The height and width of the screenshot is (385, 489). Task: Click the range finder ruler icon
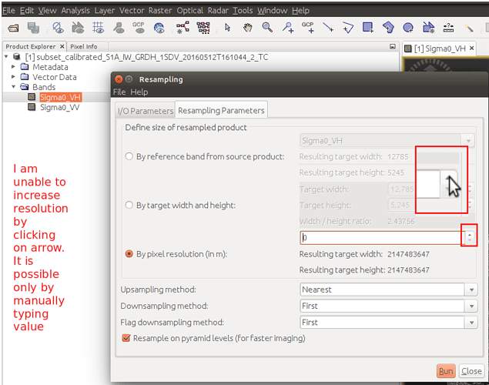(448, 28)
